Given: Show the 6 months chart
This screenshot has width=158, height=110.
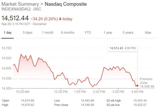Looking at the screenshot, I should (68, 32).
